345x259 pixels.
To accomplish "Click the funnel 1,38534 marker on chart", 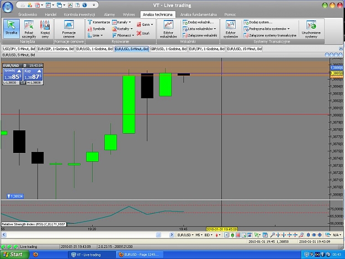I will 15,196.
